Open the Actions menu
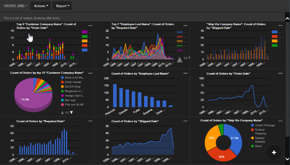 (x=41, y=6)
